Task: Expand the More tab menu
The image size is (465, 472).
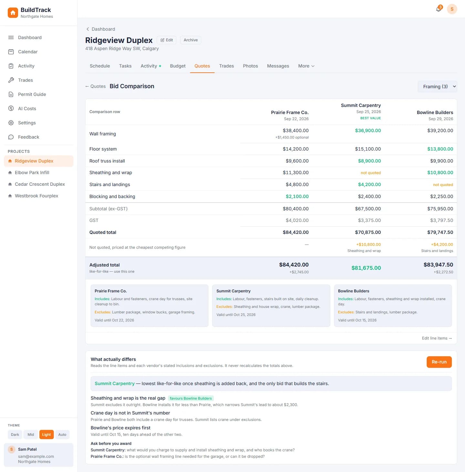Action: click(306, 66)
